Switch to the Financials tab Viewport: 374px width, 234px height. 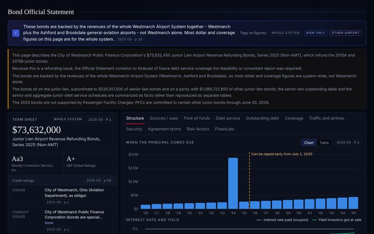[224, 129]
